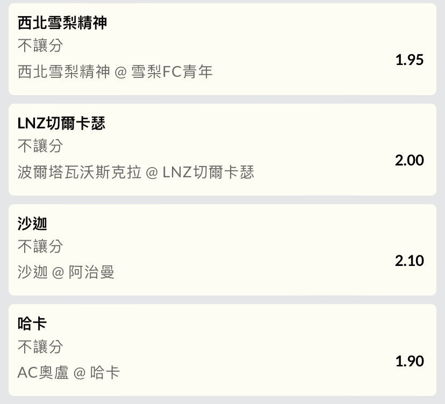The image size is (445, 404).
Task: Select the 哈卡 bet card
Action: point(222,350)
